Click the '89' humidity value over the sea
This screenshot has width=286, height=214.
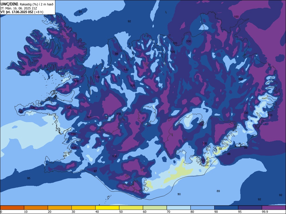tap(218, 191)
